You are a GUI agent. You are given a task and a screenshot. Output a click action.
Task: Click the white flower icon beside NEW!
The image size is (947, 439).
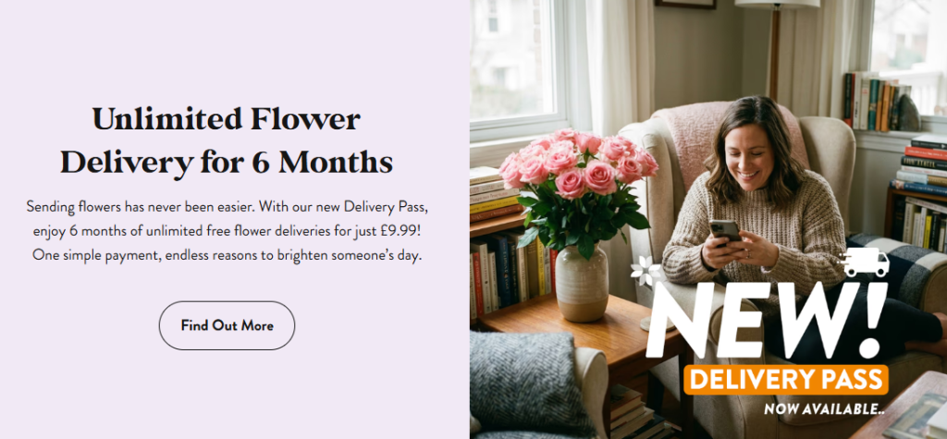[646, 271]
